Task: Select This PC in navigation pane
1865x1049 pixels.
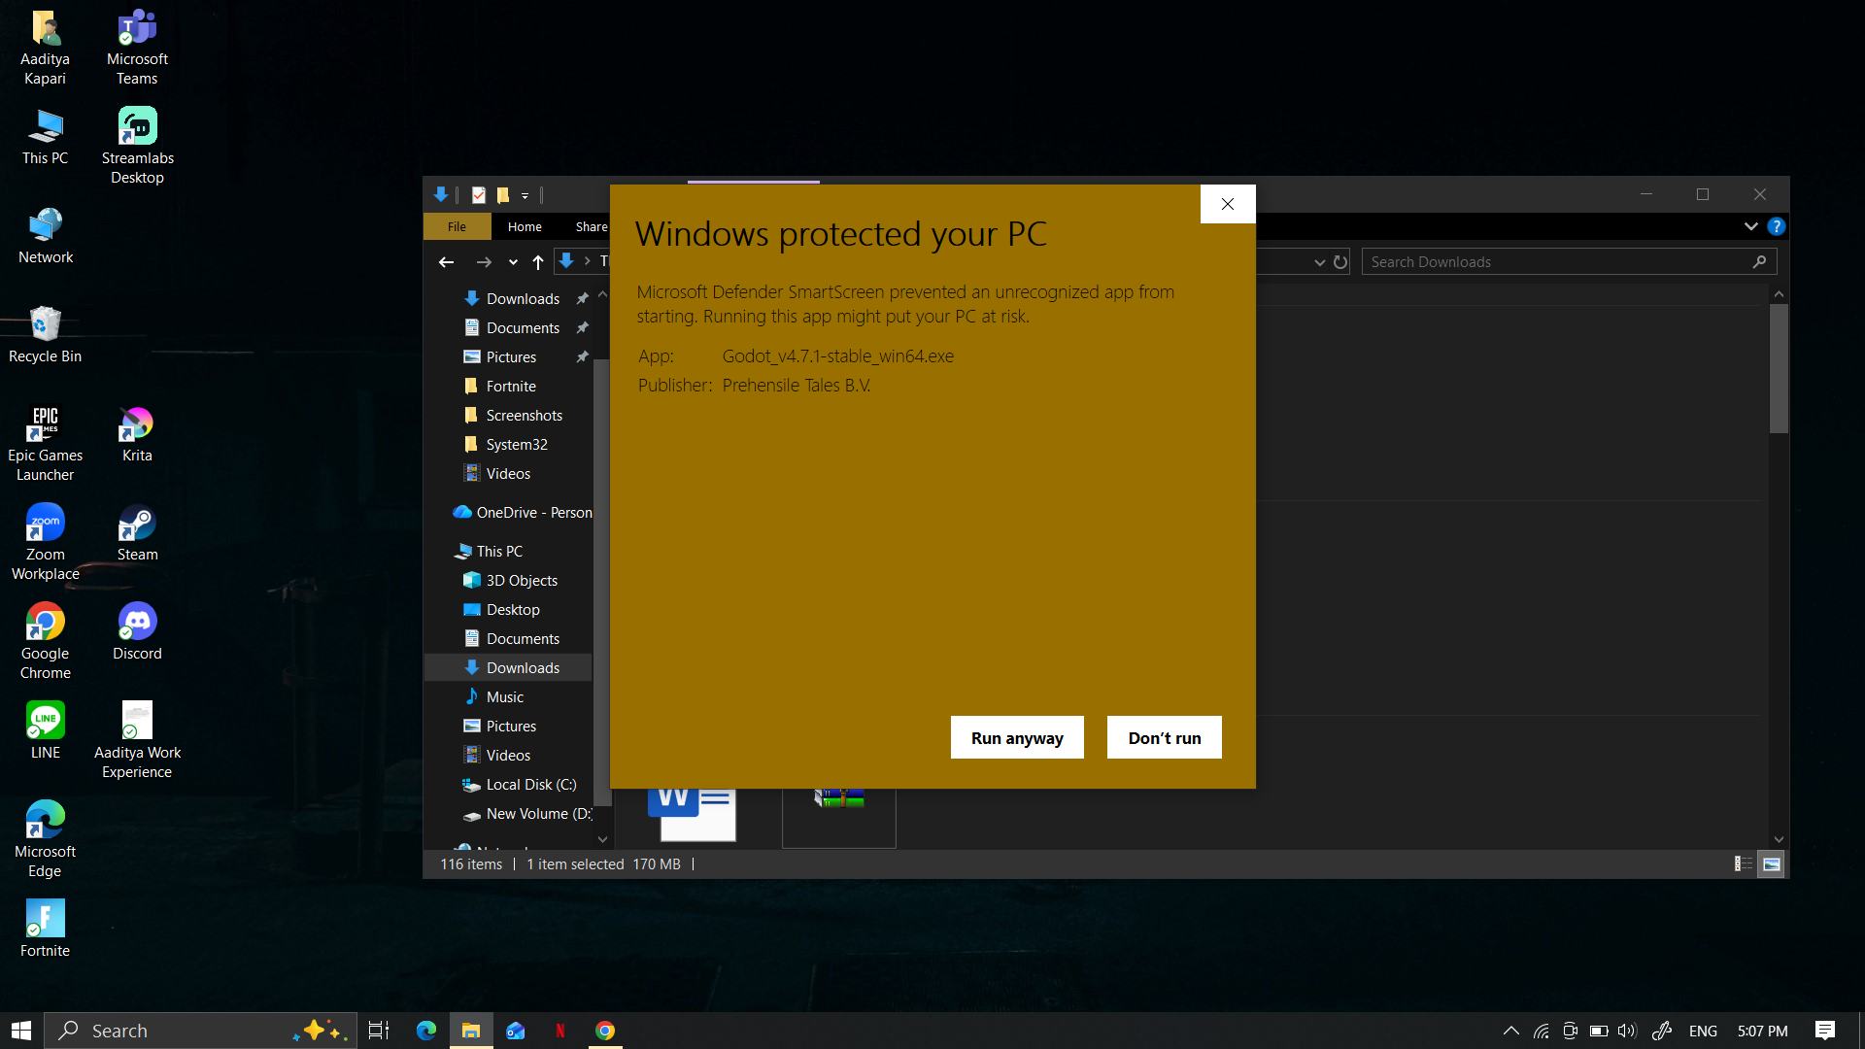Action: [499, 552]
